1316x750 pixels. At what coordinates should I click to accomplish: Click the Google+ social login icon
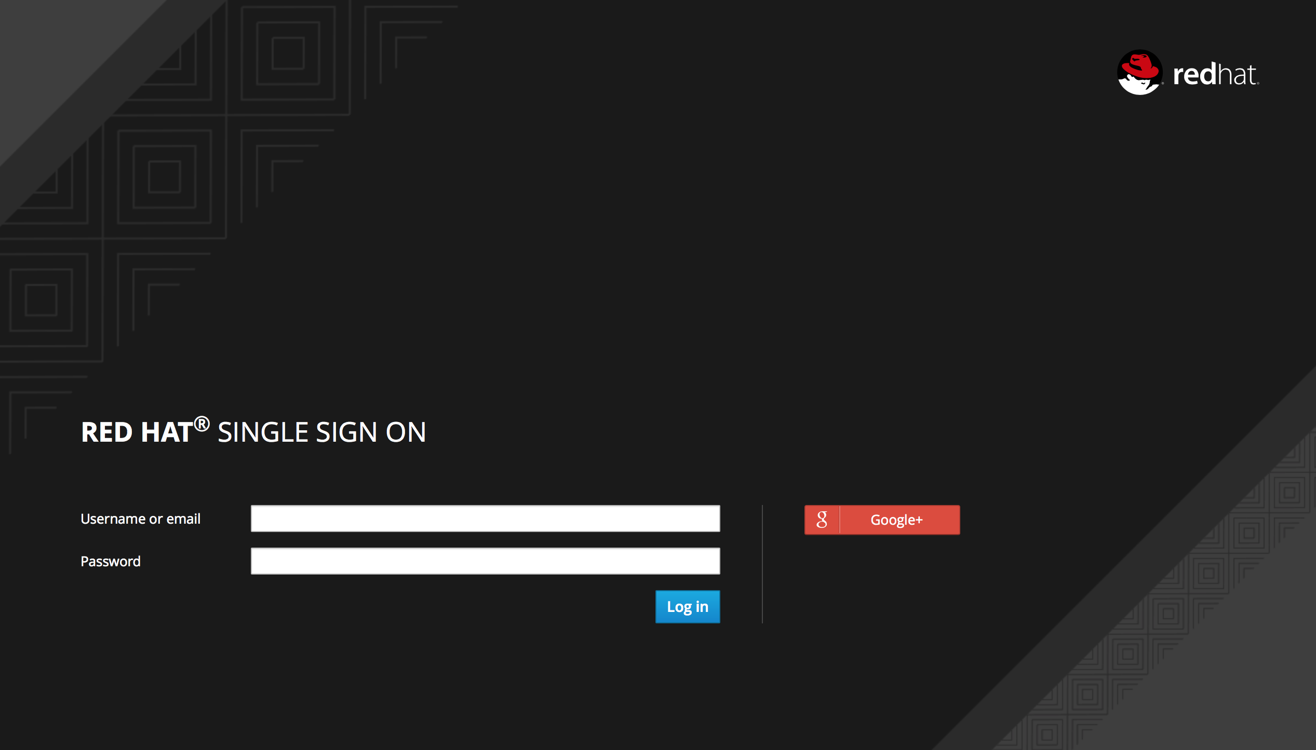point(820,519)
